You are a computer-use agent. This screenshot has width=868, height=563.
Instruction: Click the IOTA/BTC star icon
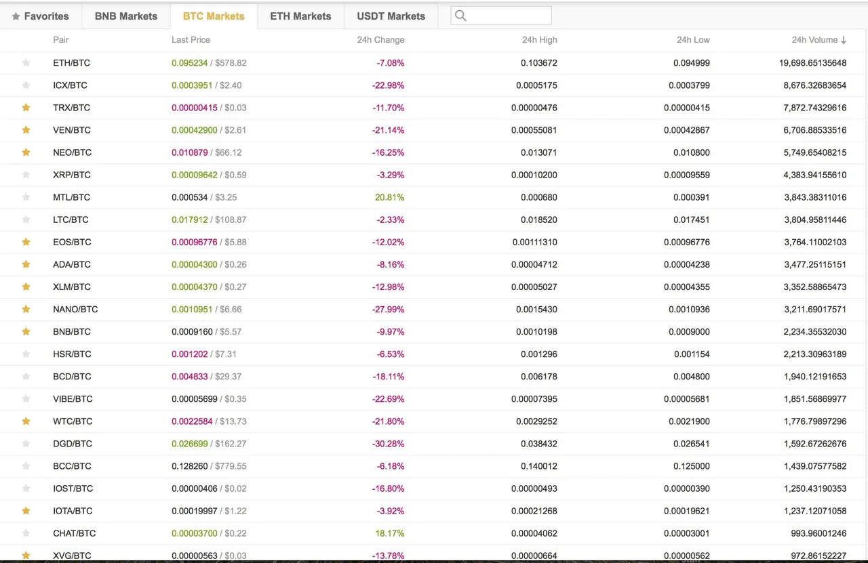(26, 510)
